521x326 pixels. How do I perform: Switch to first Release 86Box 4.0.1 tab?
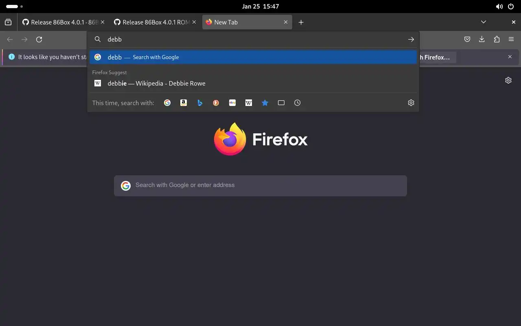click(63, 22)
